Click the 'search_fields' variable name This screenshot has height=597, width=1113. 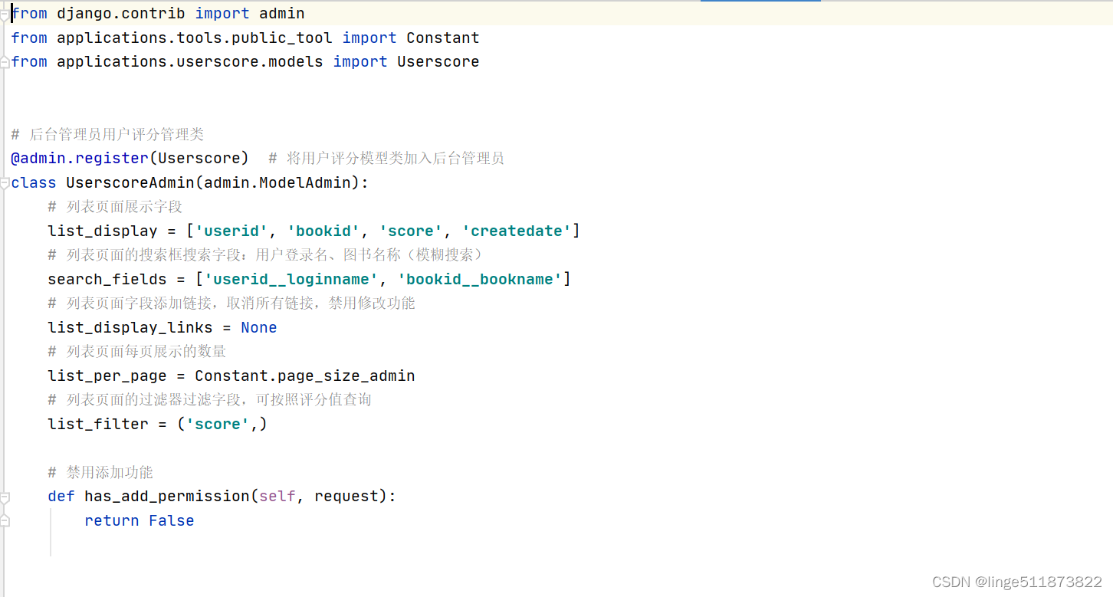107,279
